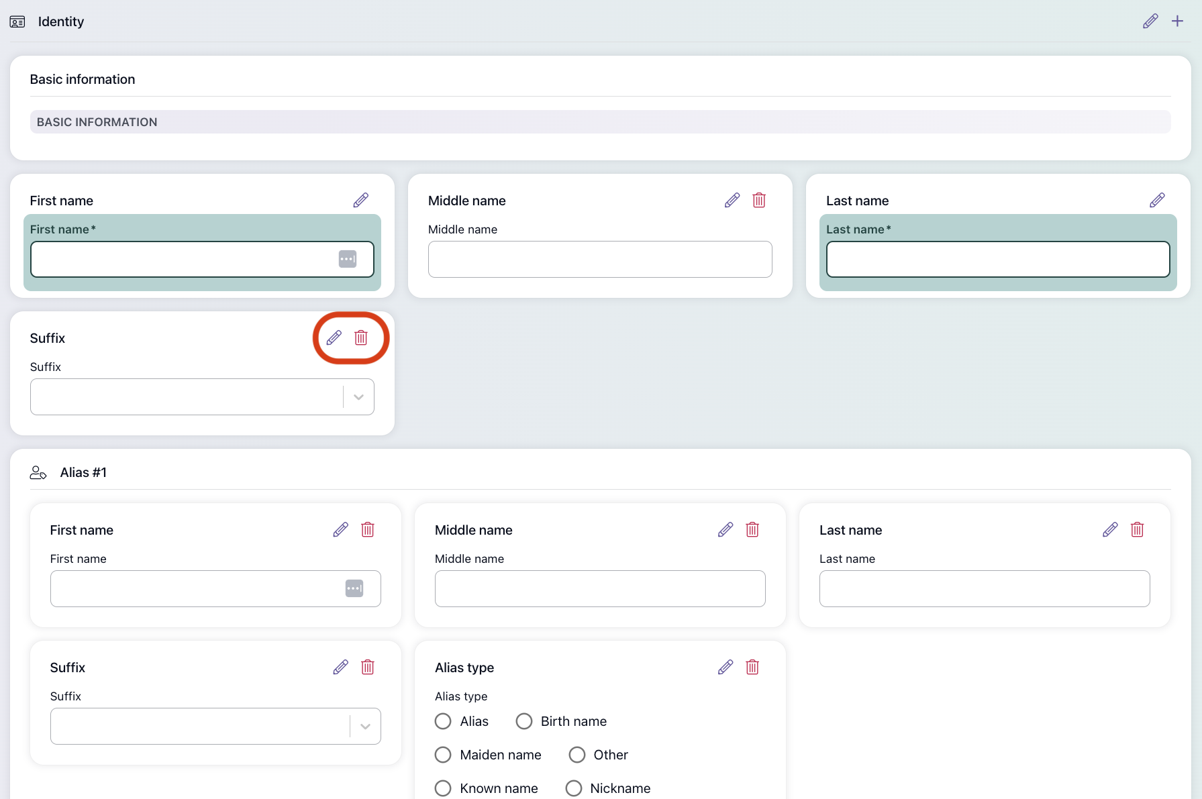
Task: Edit the Alias #1 Middle name card
Action: tap(725, 529)
